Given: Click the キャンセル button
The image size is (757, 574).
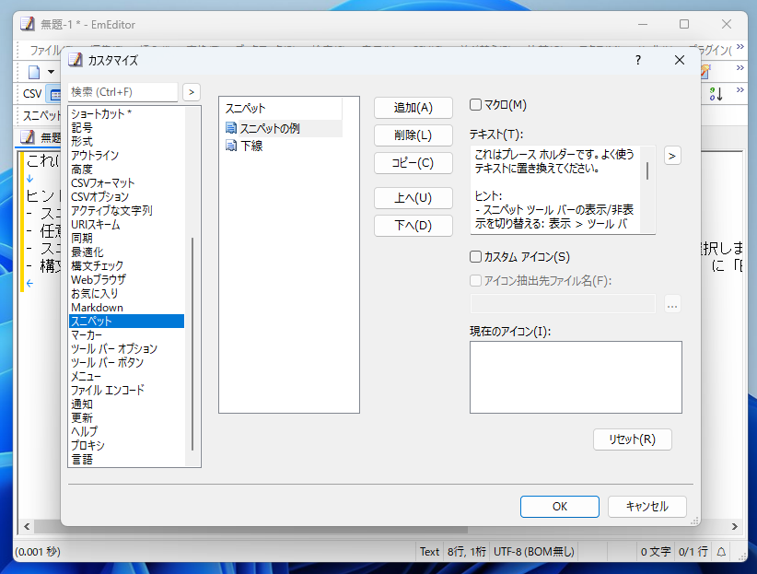Looking at the screenshot, I should point(646,507).
